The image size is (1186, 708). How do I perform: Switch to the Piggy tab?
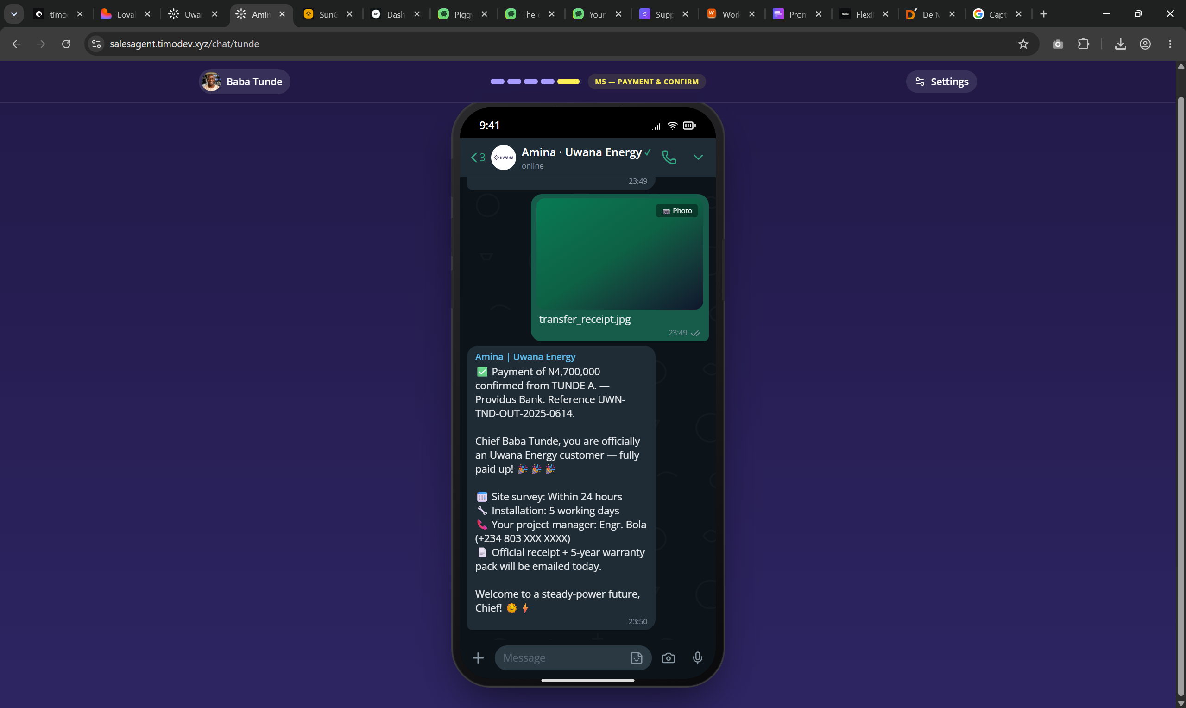(462, 14)
